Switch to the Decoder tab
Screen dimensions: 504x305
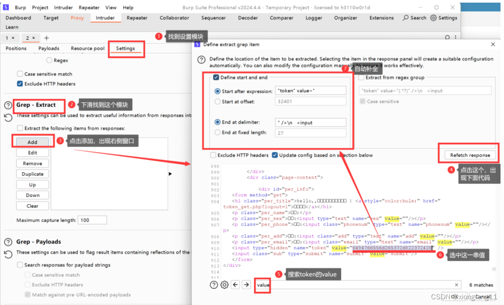point(248,17)
